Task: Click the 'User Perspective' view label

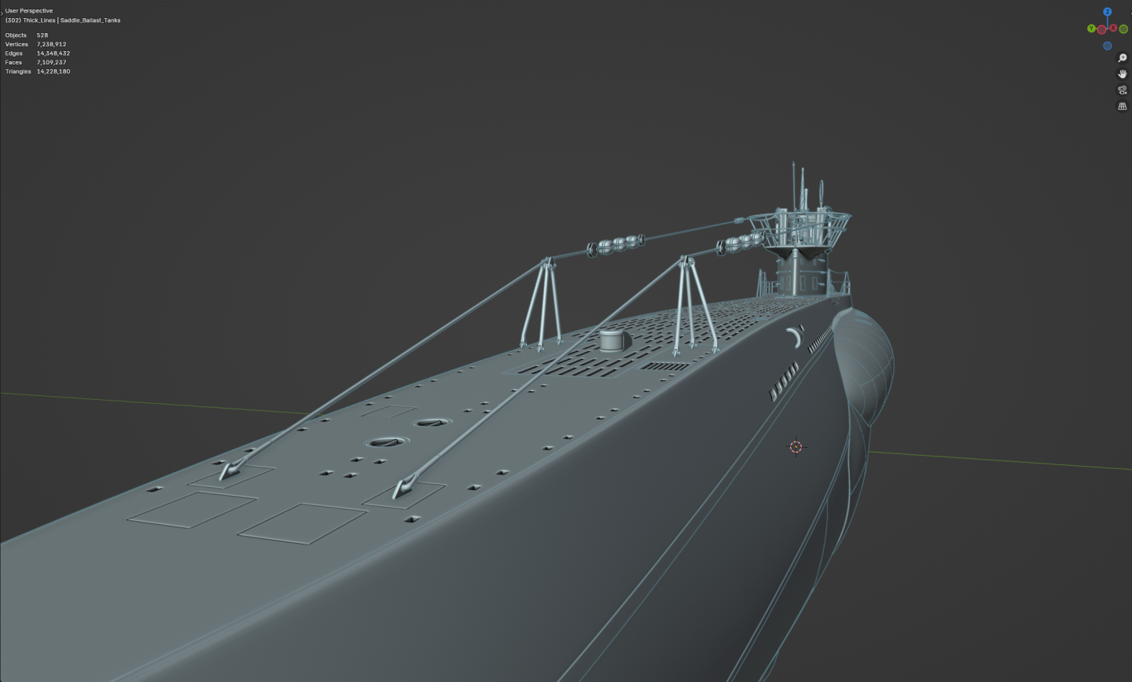Action: tap(29, 11)
